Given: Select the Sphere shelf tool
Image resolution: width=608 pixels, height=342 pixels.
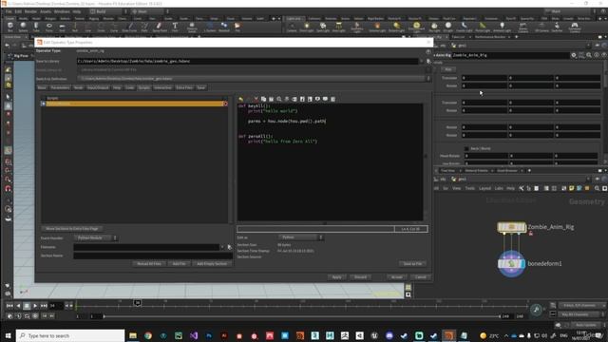Looking at the screenshot, I should [x=23, y=27].
